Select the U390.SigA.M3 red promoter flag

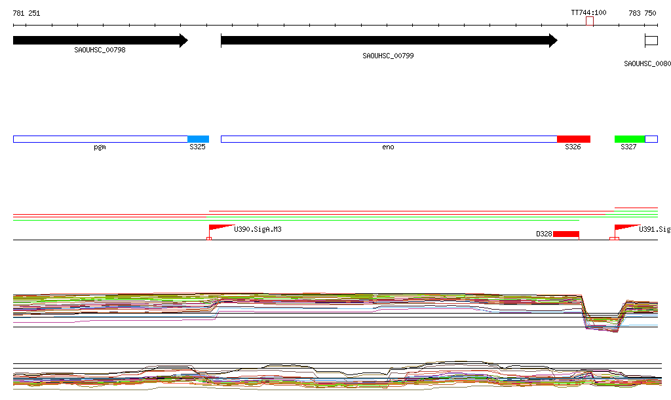(x=220, y=228)
